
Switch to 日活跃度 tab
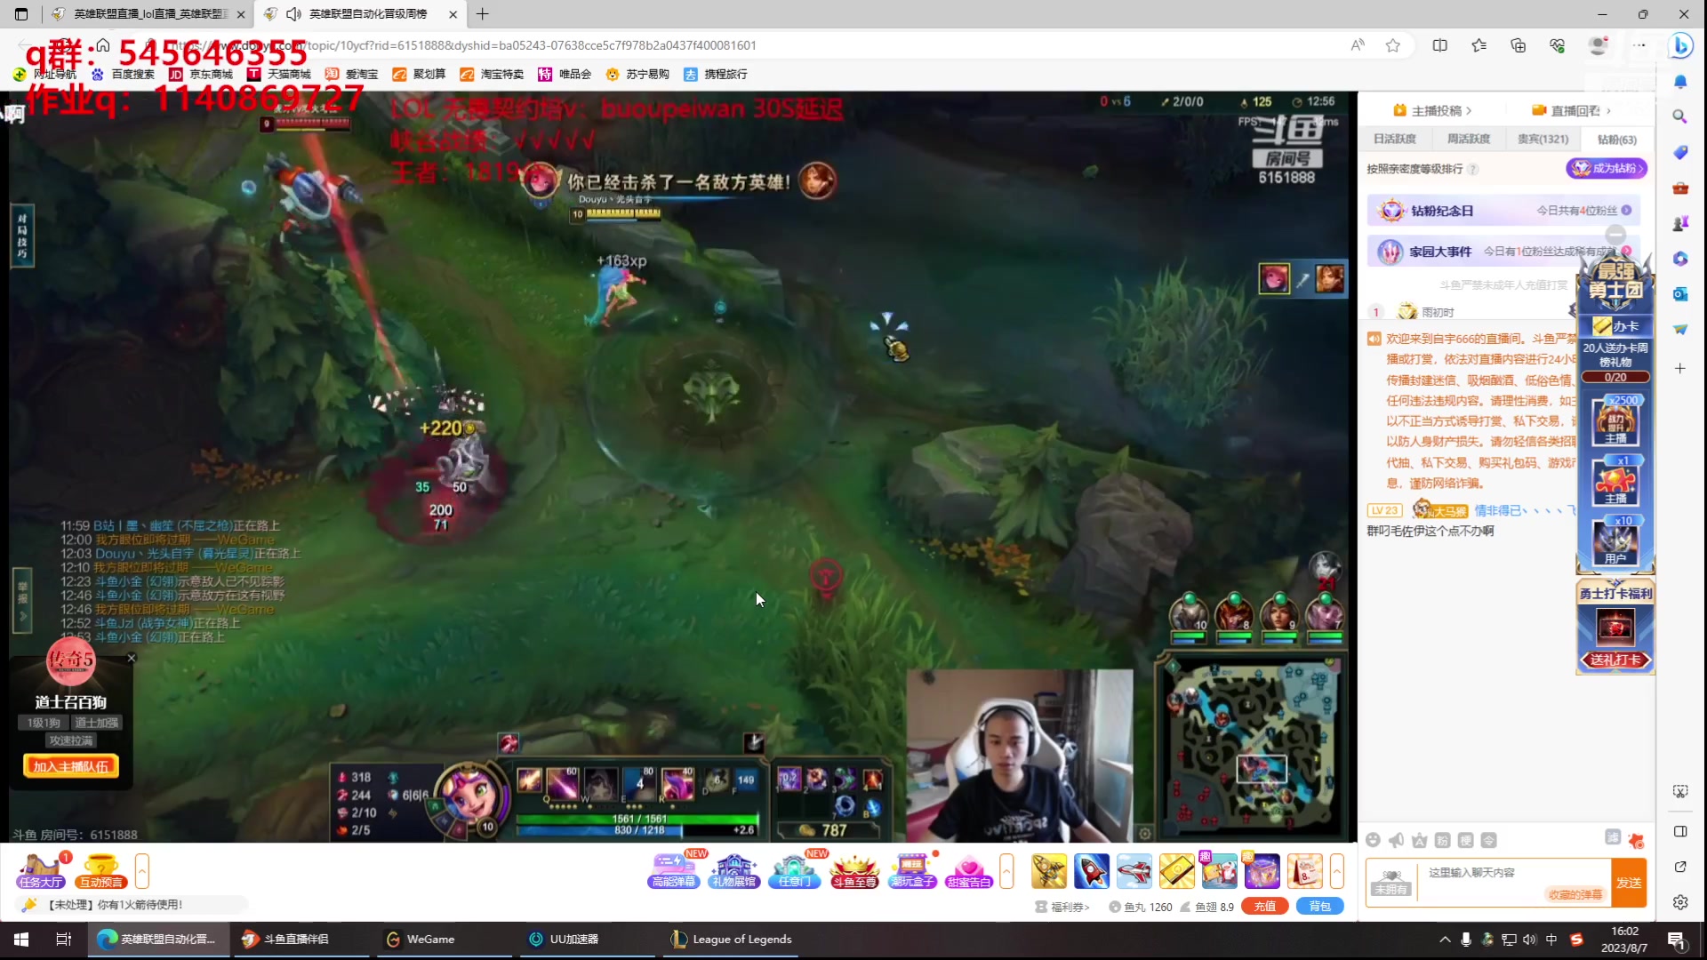pyautogui.click(x=1394, y=139)
